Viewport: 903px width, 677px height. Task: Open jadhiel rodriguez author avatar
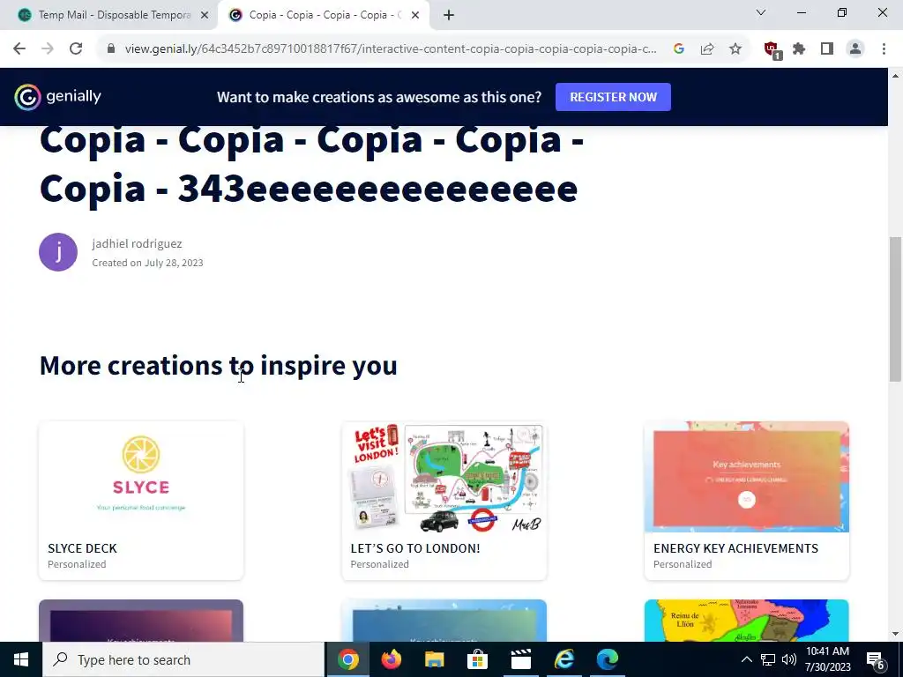coord(58,252)
